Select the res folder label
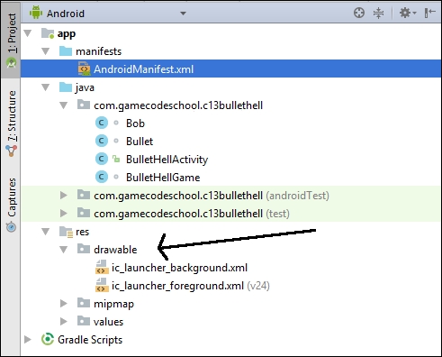Screen dimensions: 442x357 click(83, 232)
